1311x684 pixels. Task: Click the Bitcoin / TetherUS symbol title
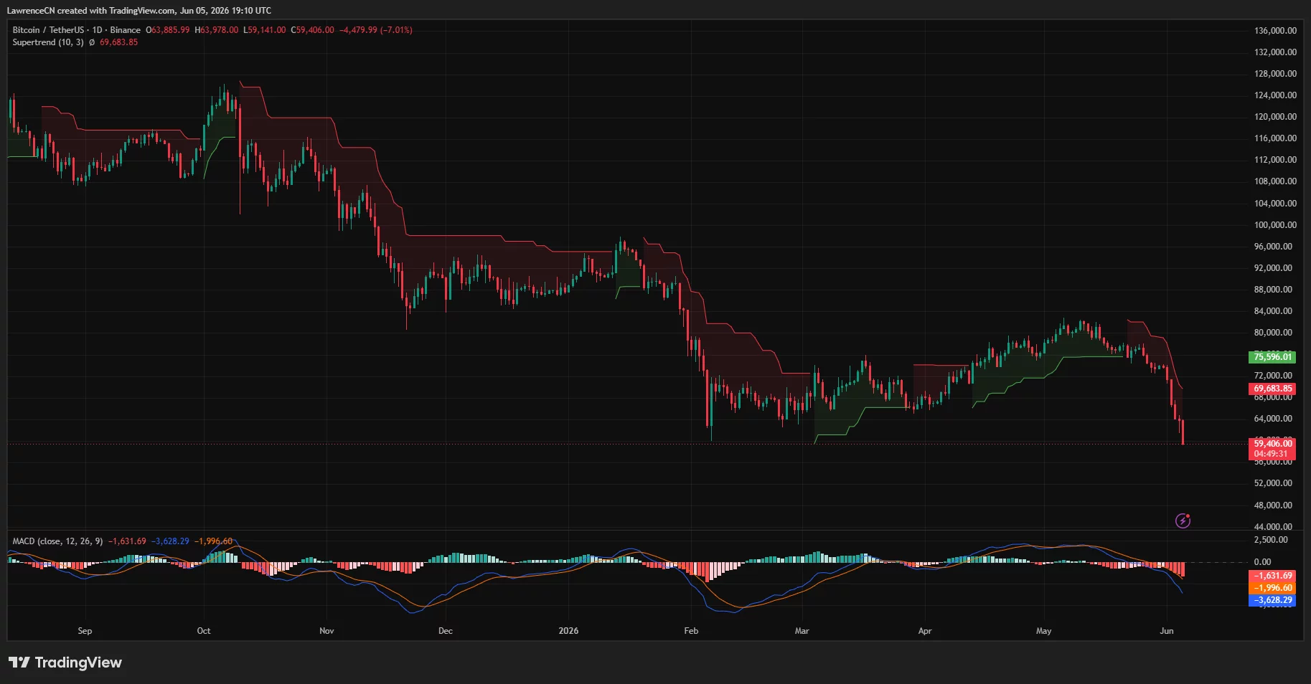(48, 30)
